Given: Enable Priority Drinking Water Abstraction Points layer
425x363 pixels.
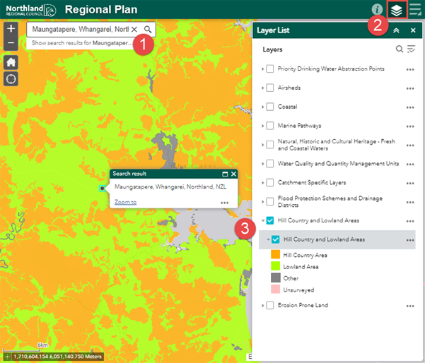Looking at the screenshot, I should click(270, 69).
